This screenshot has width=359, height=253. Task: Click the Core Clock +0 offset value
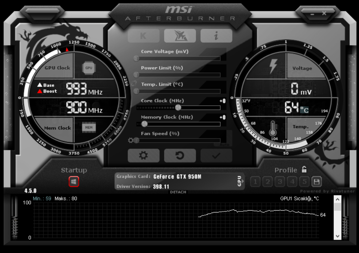pos(223,101)
